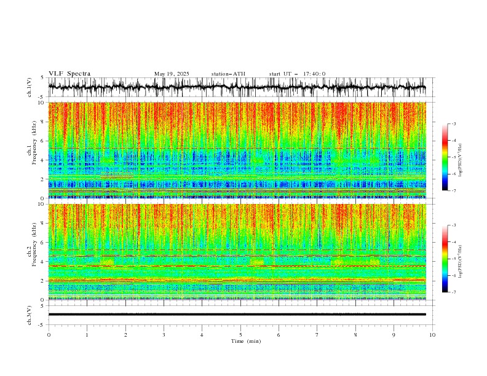The image size is (487, 376).
Task: Click the ch.1 voltage waveform trace panel
Action: point(237,87)
